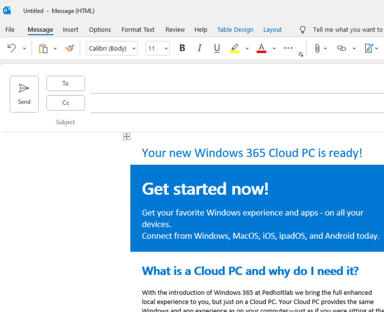Screen dimensions: 384x312
Task: Open the Help tab
Action: pos(201,30)
